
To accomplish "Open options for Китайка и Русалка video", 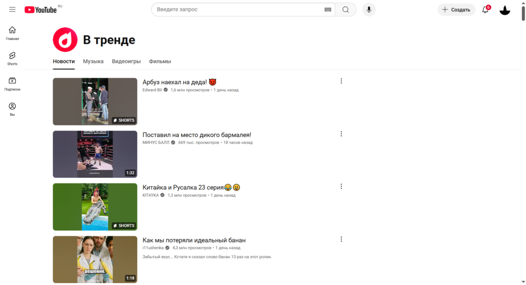I will [x=341, y=186].
